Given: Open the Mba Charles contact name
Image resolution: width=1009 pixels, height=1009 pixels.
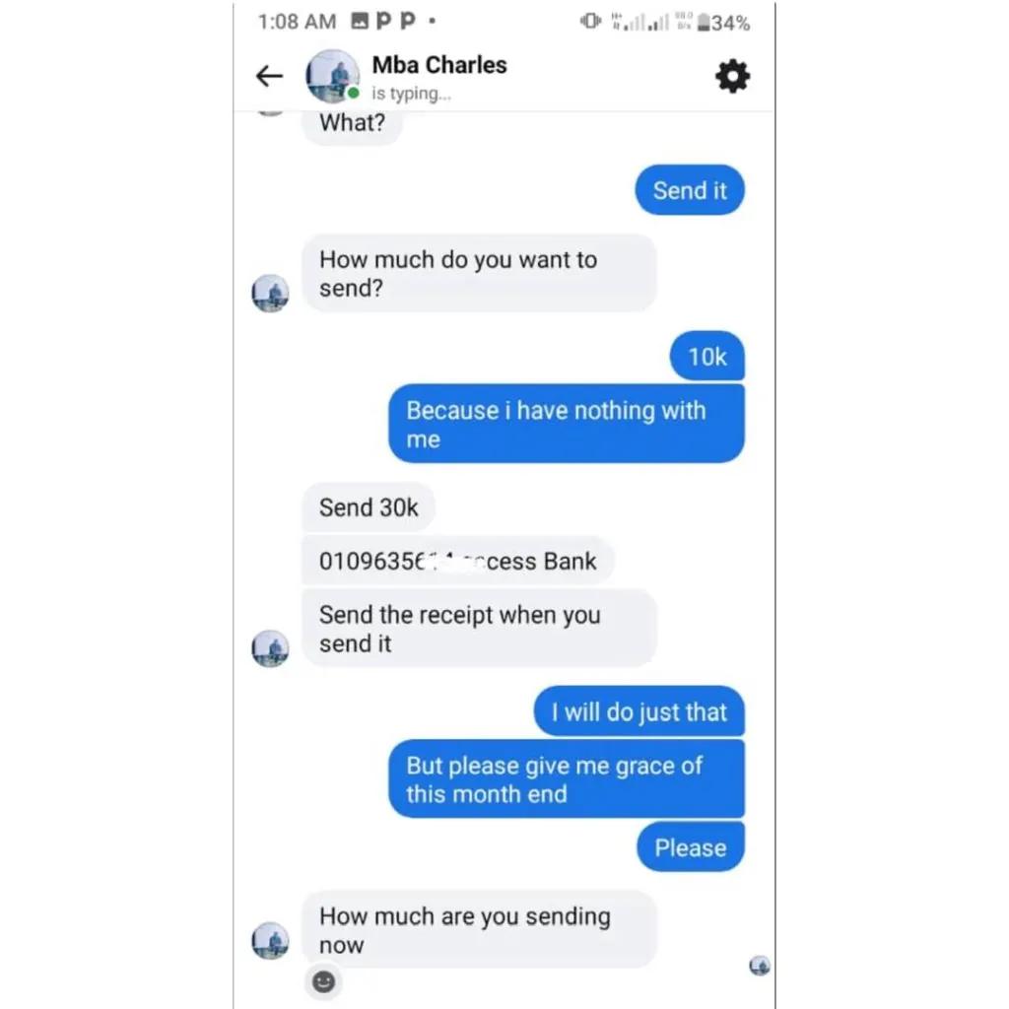Looking at the screenshot, I should [439, 65].
